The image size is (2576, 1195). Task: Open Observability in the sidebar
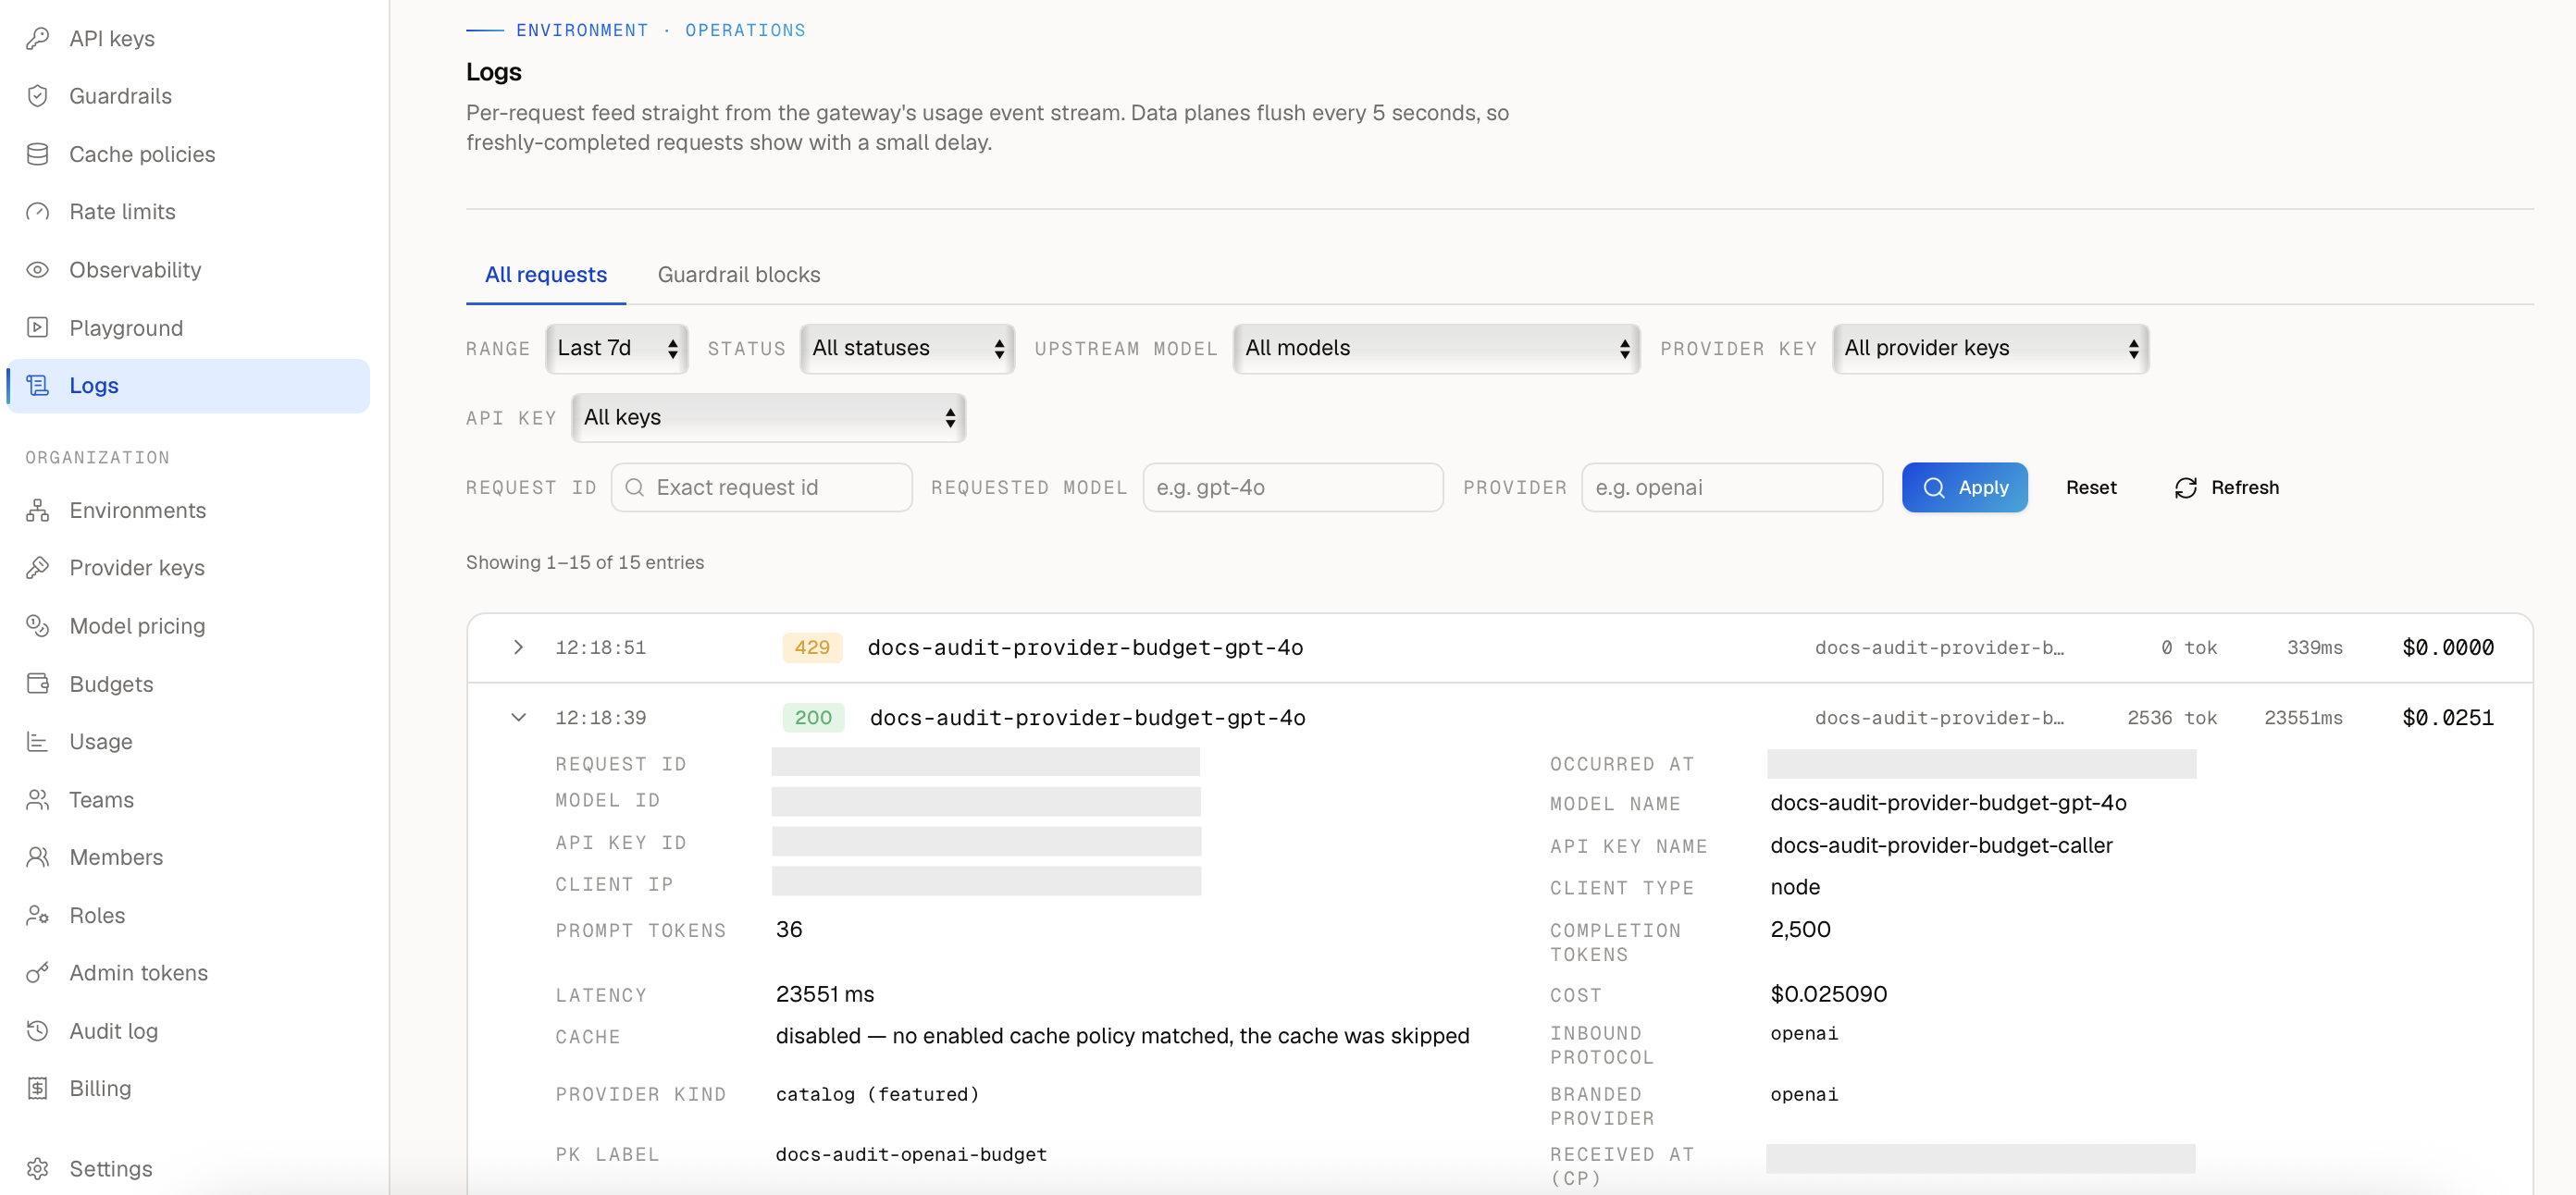coord(189,270)
